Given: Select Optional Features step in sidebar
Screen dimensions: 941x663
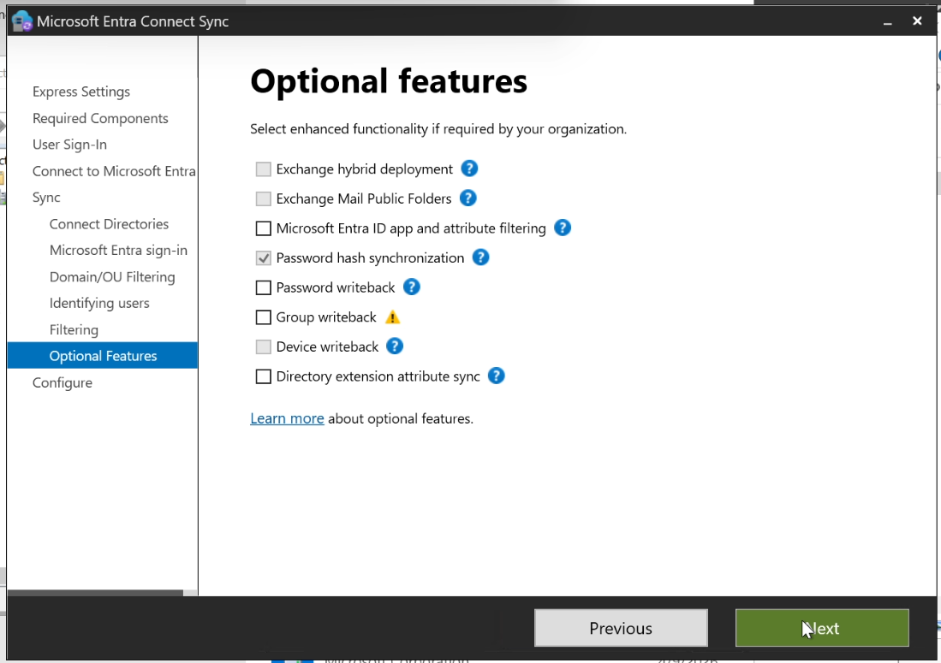Looking at the screenshot, I should (103, 356).
